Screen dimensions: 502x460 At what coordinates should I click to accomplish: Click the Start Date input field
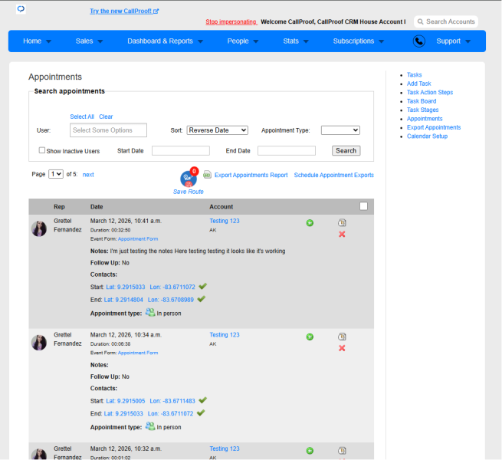pyautogui.click(x=181, y=150)
